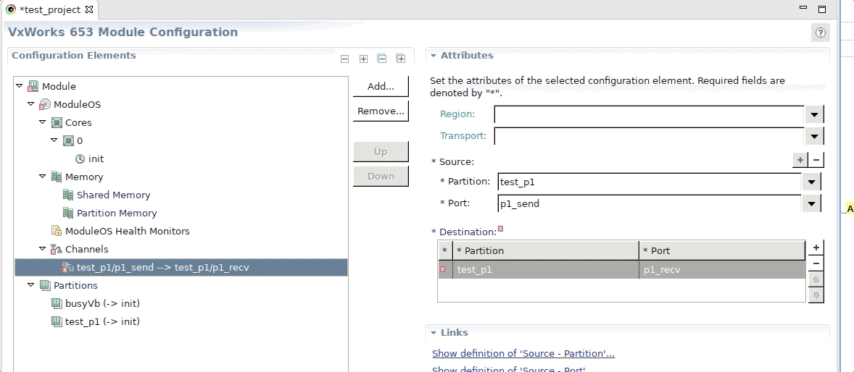Image resolution: width=854 pixels, height=372 pixels.
Task: Click the Shared Memory icon
Action: (x=68, y=195)
